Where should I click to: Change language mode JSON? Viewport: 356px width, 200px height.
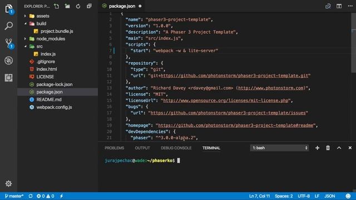coord(329,196)
